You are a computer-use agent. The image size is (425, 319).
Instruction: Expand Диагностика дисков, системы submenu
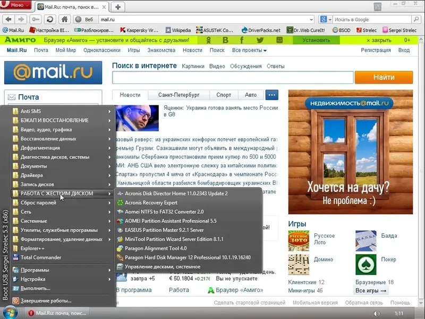(x=62, y=157)
